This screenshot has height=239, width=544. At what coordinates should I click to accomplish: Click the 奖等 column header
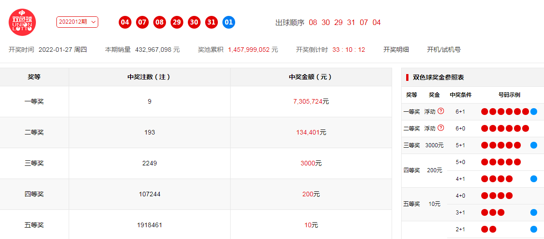tap(34, 77)
